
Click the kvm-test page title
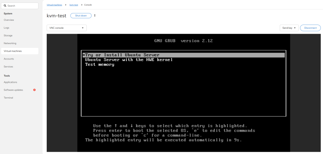(56, 16)
